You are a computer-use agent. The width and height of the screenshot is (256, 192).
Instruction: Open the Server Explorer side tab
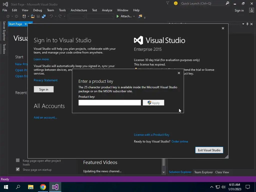point(4,31)
